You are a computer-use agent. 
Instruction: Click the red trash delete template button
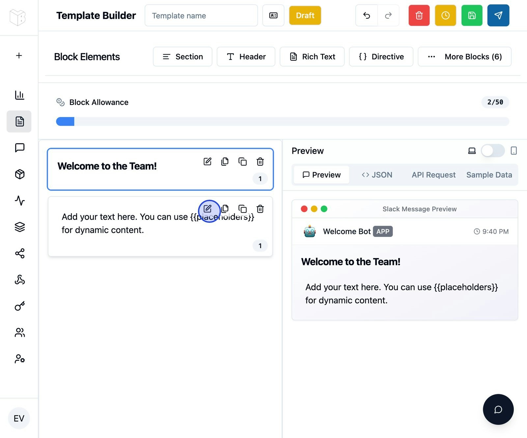(x=419, y=15)
